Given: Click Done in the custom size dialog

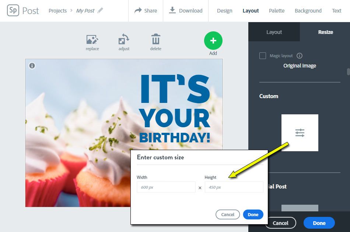Looking at the screenshot, I should tap(253, 215).
